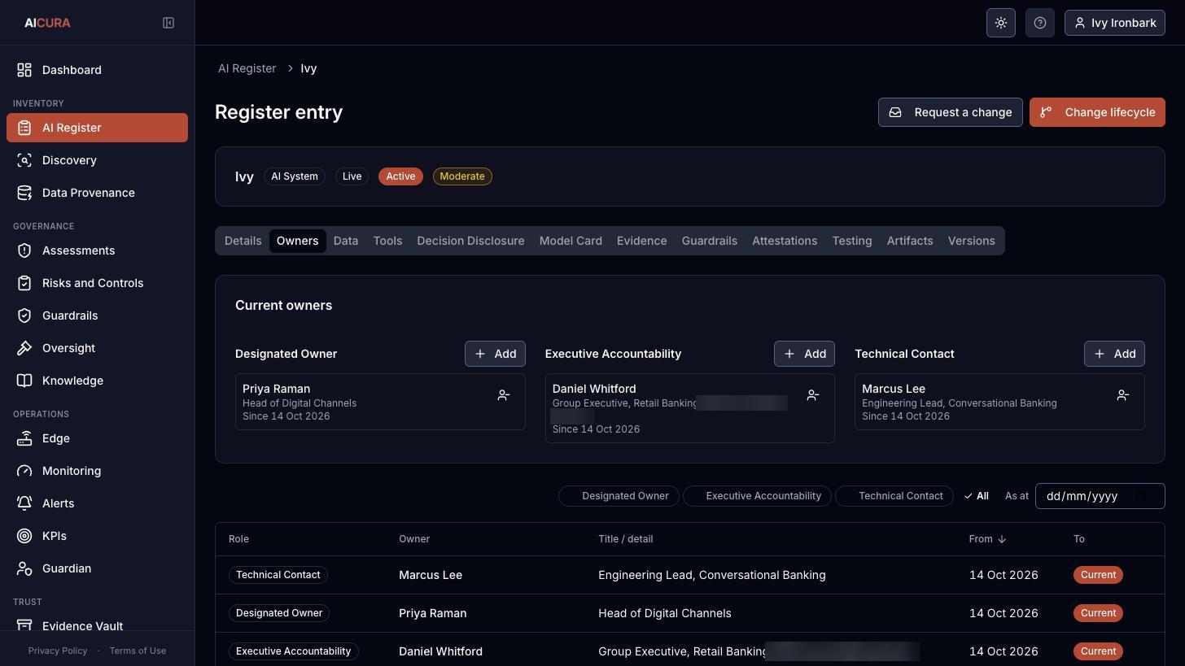This screenshot has height=666, width=1185.
Task: Remove Daniel Whitford from Executive Accountability
Action: tap(812, 395)
